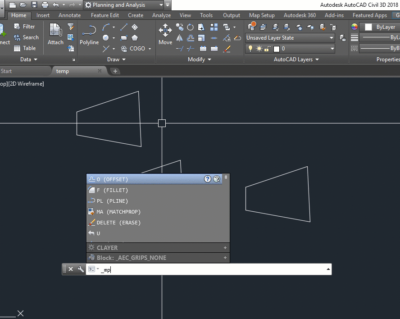The height and width of the screenshot is (319, 400).
Task: Open the Layer States manager icon
Action: (x=342, y=38)
